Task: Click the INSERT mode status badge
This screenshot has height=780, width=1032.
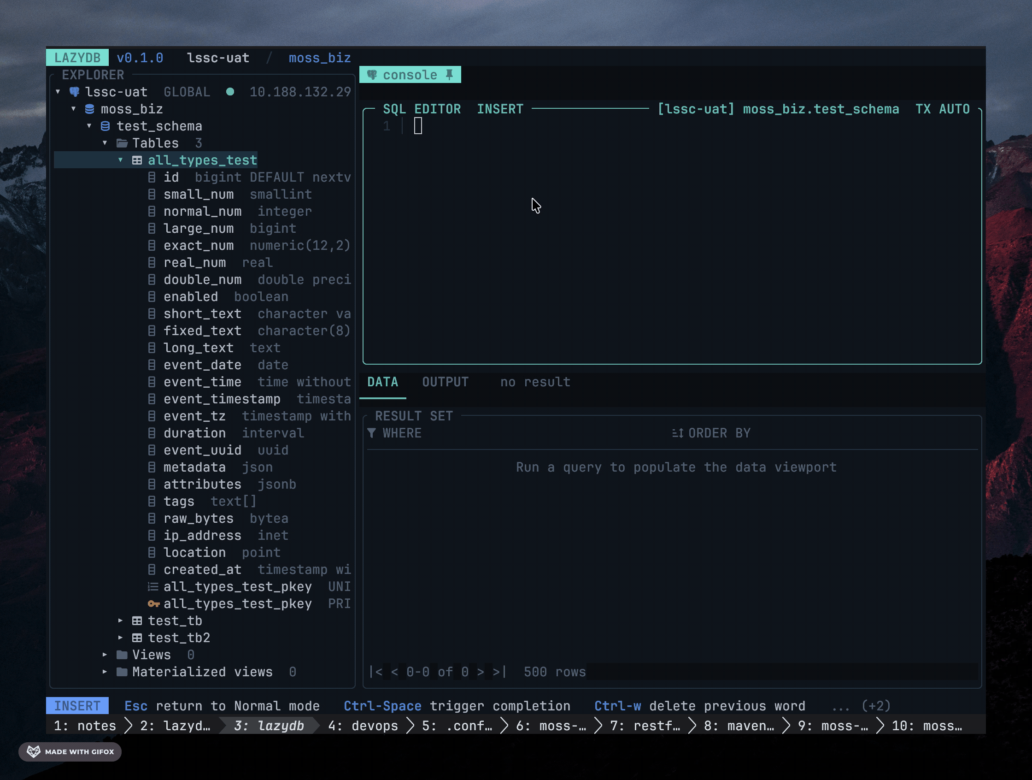Action: click(77, 705)
